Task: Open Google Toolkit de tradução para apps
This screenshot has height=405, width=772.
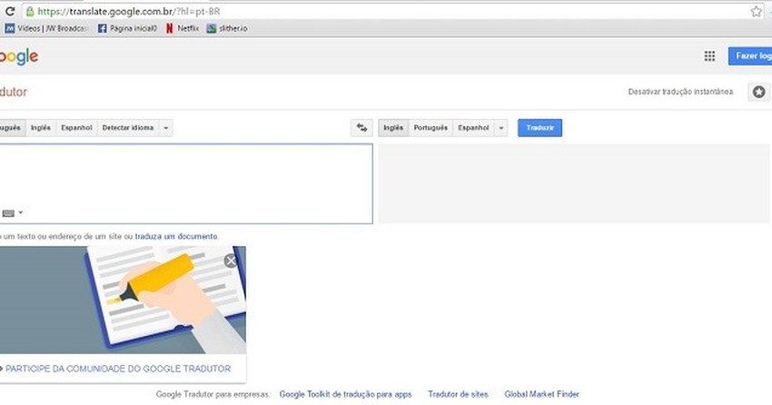Action: pyautogui.click(x=346, y=394)
